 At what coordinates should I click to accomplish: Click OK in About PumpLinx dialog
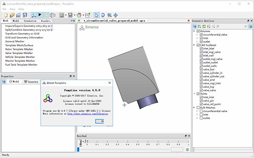point(99,121)
